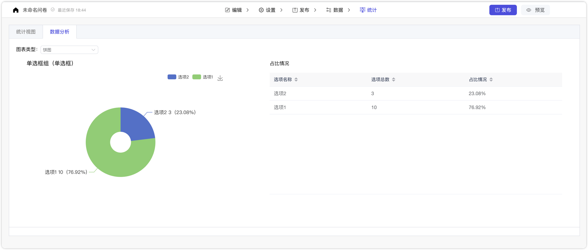
Task: Click 选项1 cell in table
Action: (280, 107)
